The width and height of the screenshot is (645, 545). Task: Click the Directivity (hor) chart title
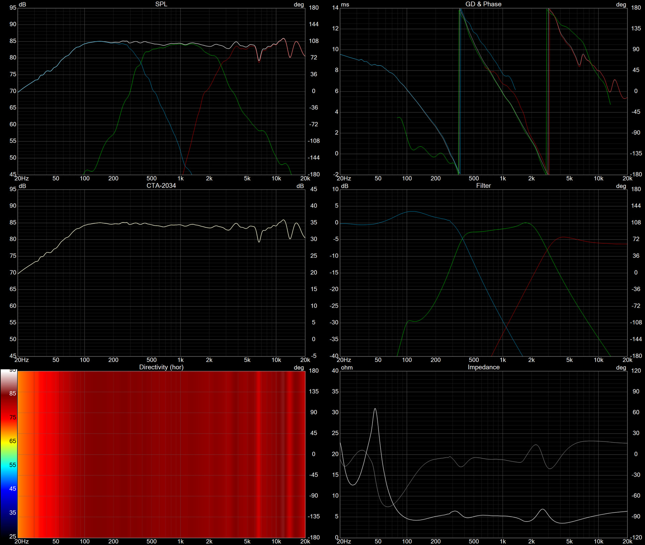pyautogui.click(x=161, y=367)
